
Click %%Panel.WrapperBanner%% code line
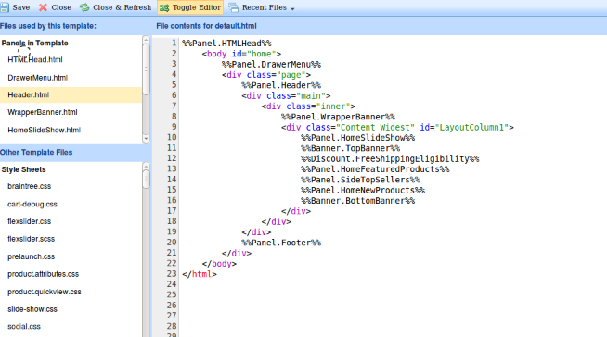(339, 117)
